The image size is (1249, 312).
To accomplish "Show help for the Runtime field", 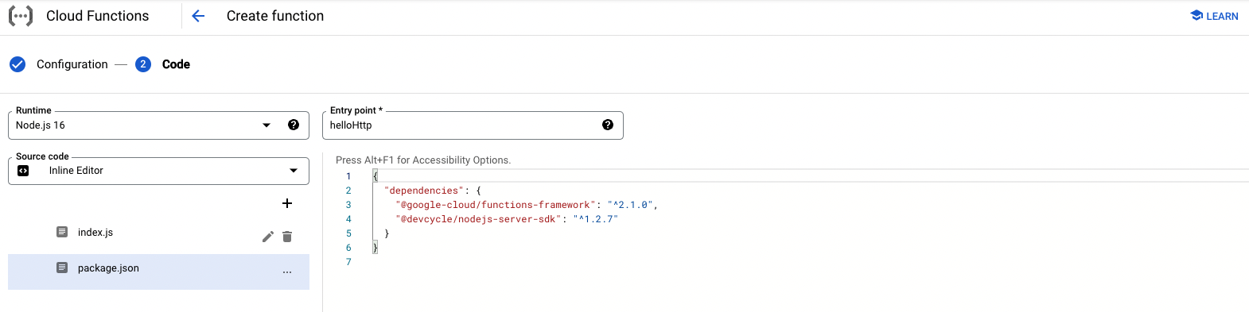I will [294, 125].
